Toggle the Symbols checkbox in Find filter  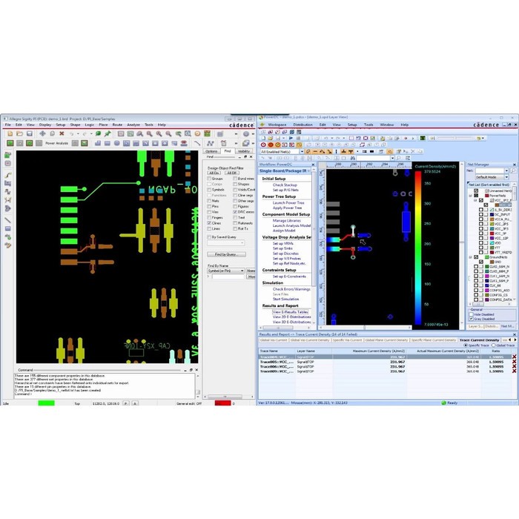[209, 190]
